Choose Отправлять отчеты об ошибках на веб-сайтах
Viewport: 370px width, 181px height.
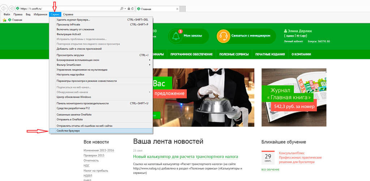click(x=101, y=126)
